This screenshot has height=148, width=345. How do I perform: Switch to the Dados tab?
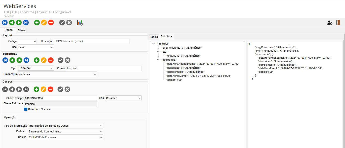9,30
